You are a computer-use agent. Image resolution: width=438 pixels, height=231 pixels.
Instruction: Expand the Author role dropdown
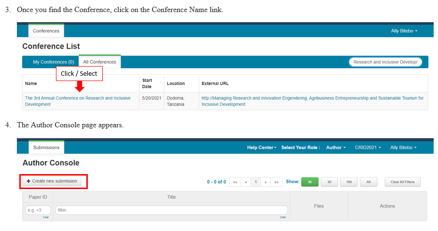coord(336,148)
